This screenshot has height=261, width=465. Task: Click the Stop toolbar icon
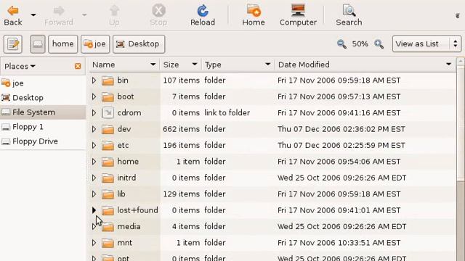coord(158,11)
